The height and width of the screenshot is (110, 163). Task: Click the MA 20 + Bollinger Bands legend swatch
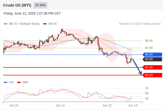pos(6,24)
